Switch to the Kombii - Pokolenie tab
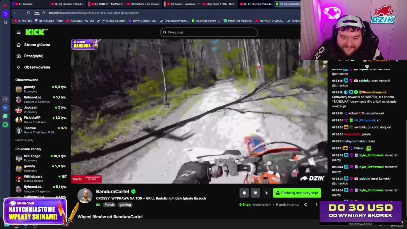 coord(183,4)
